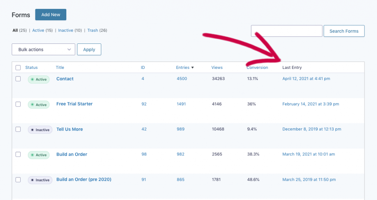Check the Build an Order (pre 2020) checkbox
Viewport: 377px width, 200px height.
pos(18,179)
